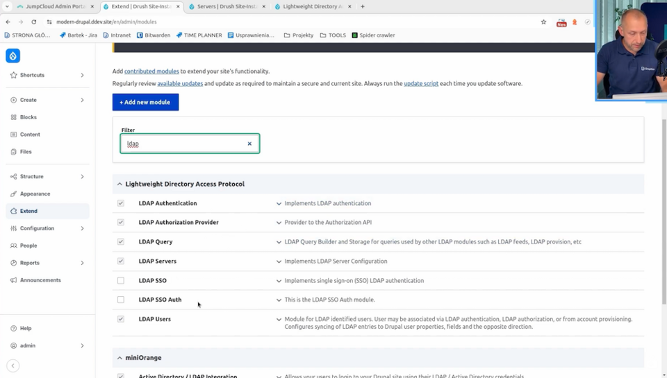
Task: Click the Shortcuts star icon
Action: [14, 75]
